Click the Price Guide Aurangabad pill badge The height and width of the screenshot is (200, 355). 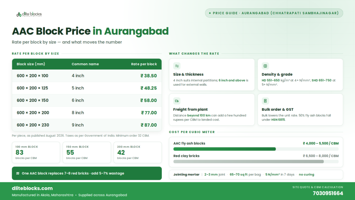274,13
